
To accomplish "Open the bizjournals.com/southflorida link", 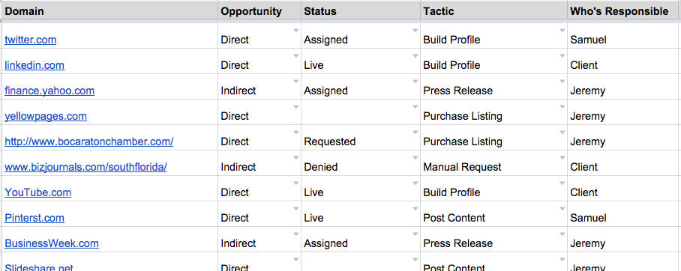I will pyautogui.click(x=85, y=167).
